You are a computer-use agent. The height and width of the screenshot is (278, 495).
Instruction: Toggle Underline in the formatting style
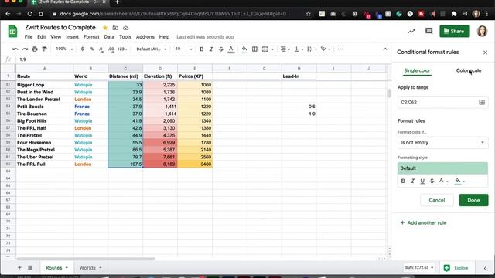click(422, 181)
